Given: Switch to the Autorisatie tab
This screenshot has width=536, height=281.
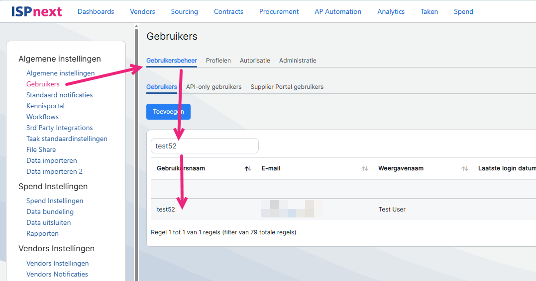Looking at the screenshot, I should (255, 61).
